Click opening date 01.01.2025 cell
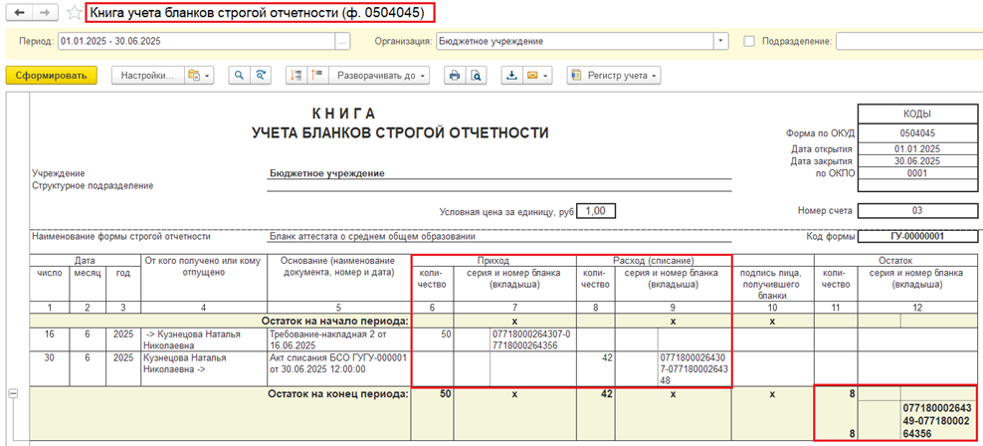The height and width of the screenshot is (446, 983). [917, 149]
